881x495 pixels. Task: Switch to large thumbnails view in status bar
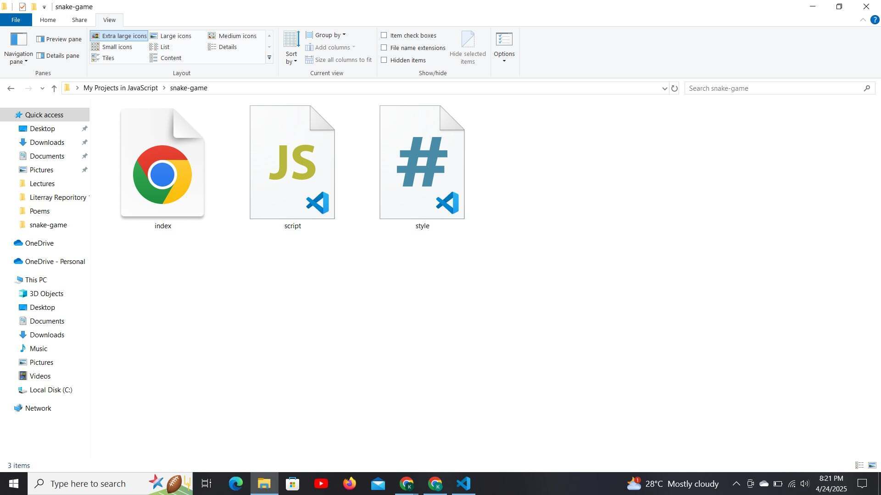pos(872,465)
